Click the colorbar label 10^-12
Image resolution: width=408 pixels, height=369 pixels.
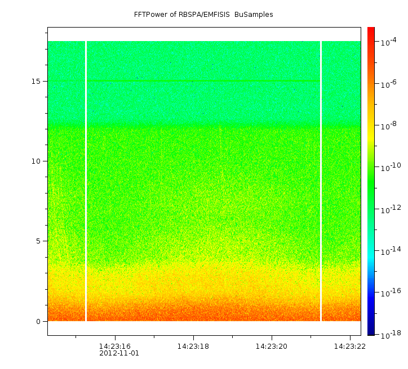click(391, 209)
